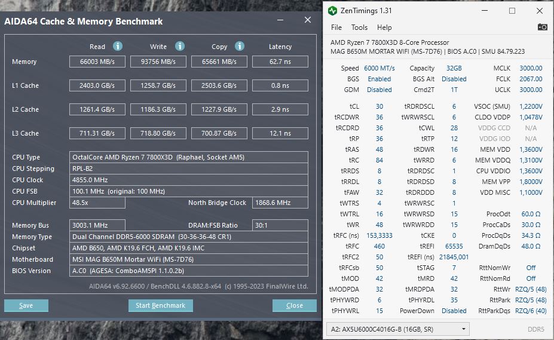Select the Memory Read value 66003 MB/s
This screenshot has width=554, height=340.
(x=97, y=62)
